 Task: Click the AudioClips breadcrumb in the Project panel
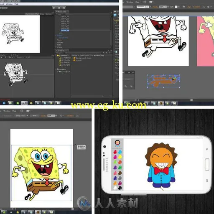pos(99,55)
